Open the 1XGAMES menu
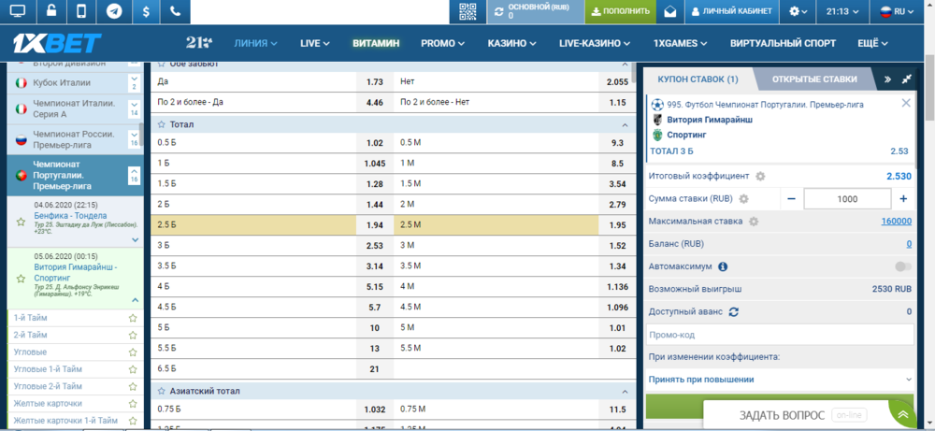This screenshot has width=935, height=431. click(x=680, y=43)
